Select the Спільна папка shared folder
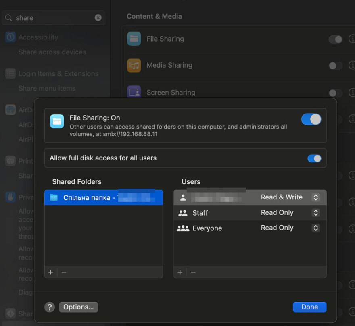This screenshot has height=326, width=355. click(x=103, y=198)
